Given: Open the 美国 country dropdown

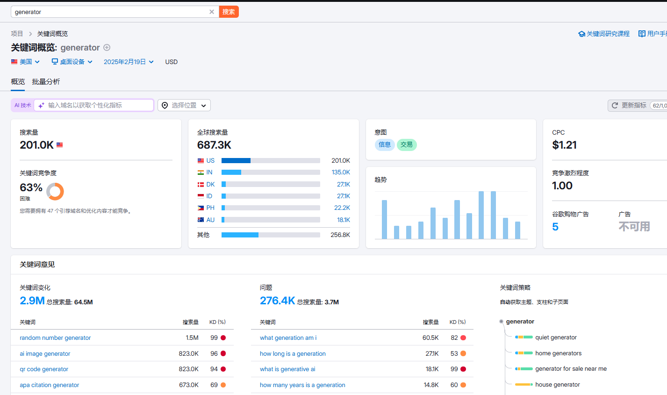Looking at the screenshot, I should pyautogui.click(x=26, y=62).
